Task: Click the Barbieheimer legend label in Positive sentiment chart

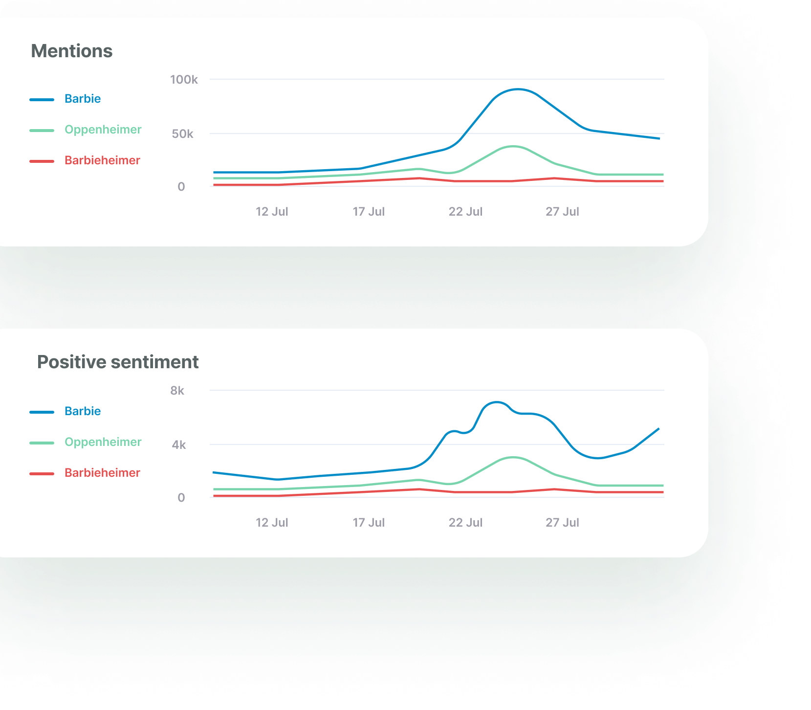Action: [103, 473]
